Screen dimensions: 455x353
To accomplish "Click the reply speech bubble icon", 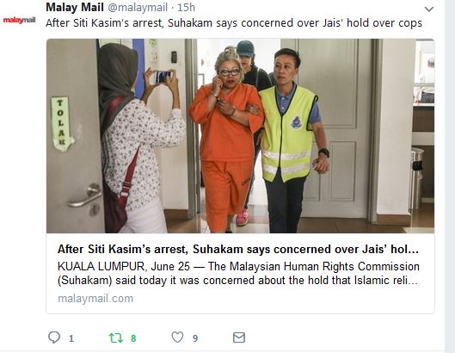I will (54, 338).
